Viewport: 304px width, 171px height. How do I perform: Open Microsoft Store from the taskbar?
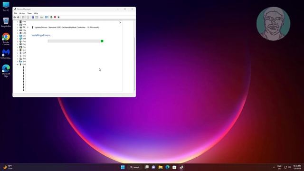coord(174,167)
